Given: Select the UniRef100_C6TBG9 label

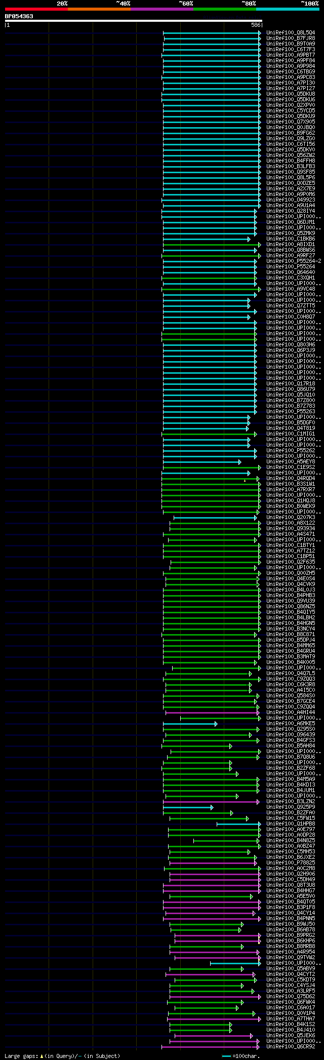Looking at the screenshot, I should (x=291, y=71).
